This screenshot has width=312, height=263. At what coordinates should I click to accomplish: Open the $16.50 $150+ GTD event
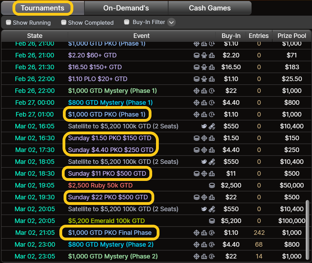[95, 67]
